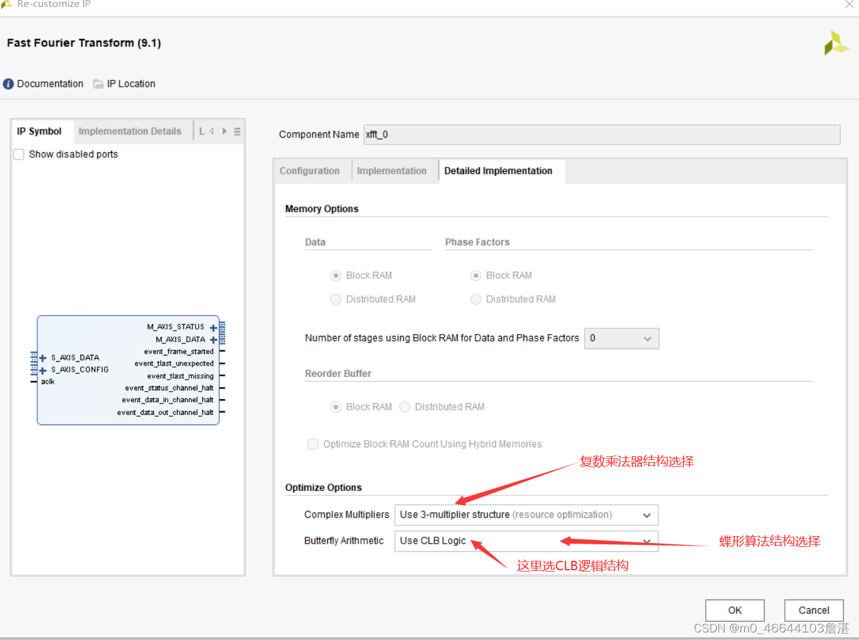Switch to the Implementation Details tab

pyautogui.click(x=130, y=131)
